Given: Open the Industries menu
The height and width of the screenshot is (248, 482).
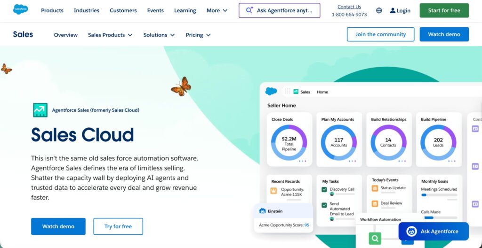Looking at the screenshot, I should coord(87,10).
